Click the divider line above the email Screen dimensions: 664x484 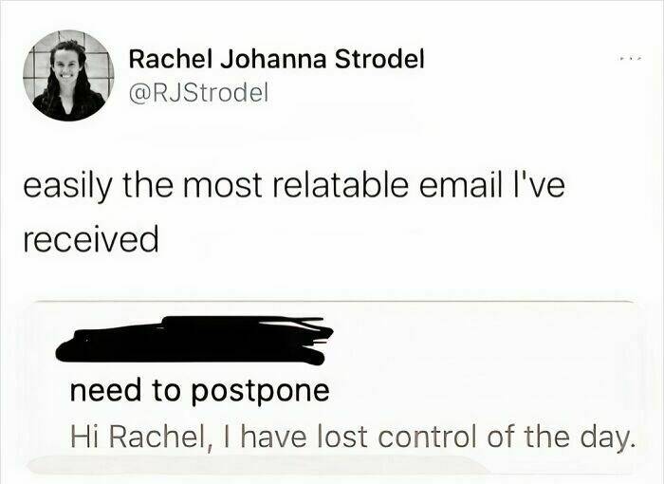click(x=332, y=302)
